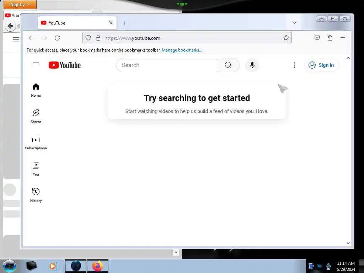This screenshot has height=273, width=364.
Task: Open History in sidebar
Action: pos(36,195)
